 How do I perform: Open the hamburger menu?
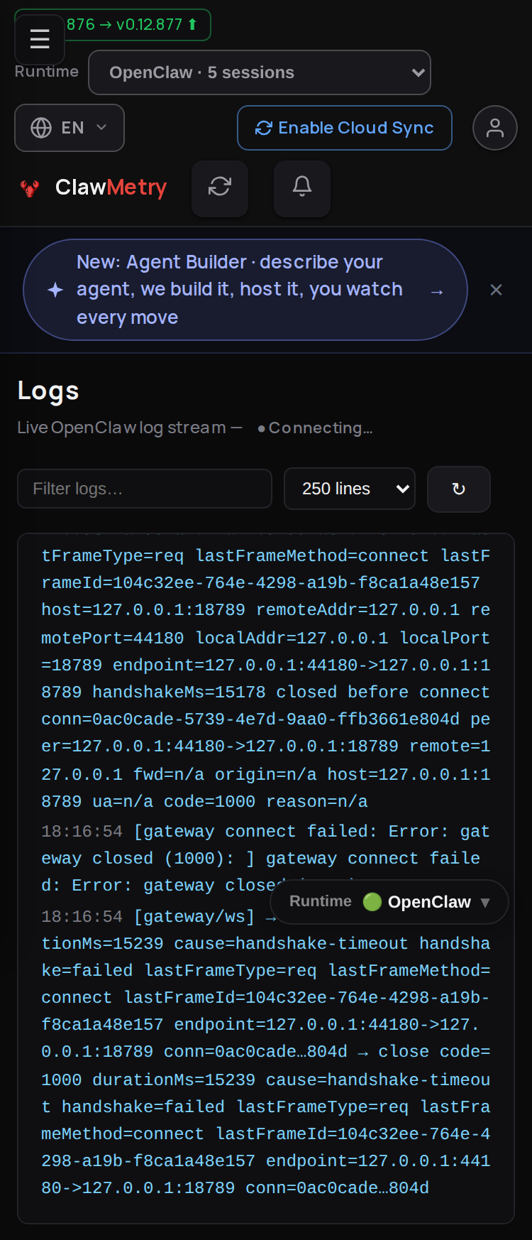pyautogui.click(x=40, y=39)
